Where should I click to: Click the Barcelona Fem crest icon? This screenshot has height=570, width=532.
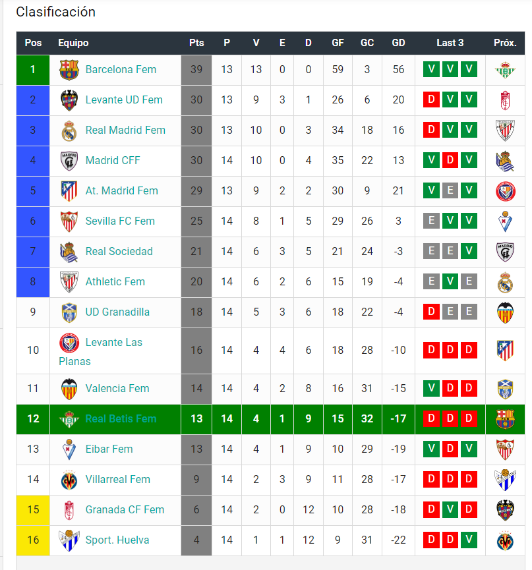(x=69, y=70)
